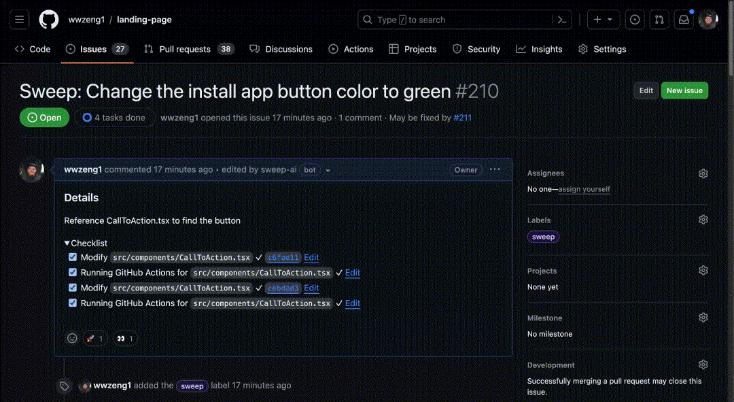
Task: Toggle the rocket reaction
Action: 94,338
